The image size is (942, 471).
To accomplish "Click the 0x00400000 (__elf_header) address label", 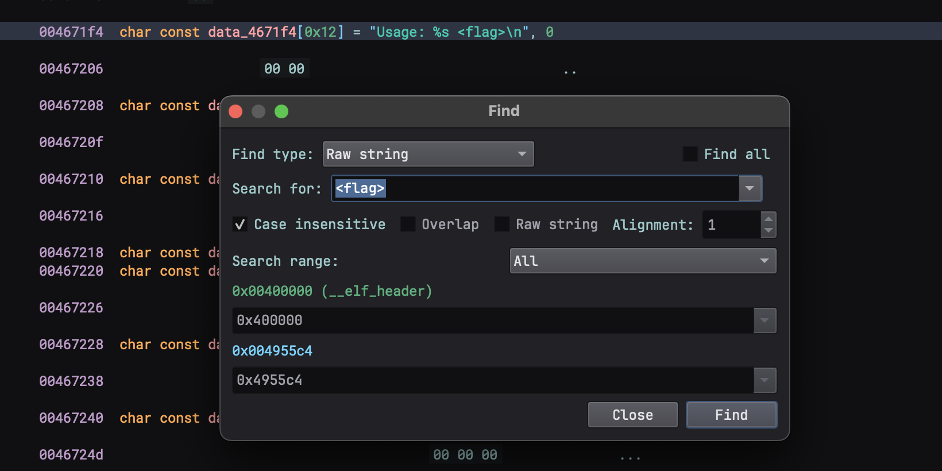I will coord(332,291).
